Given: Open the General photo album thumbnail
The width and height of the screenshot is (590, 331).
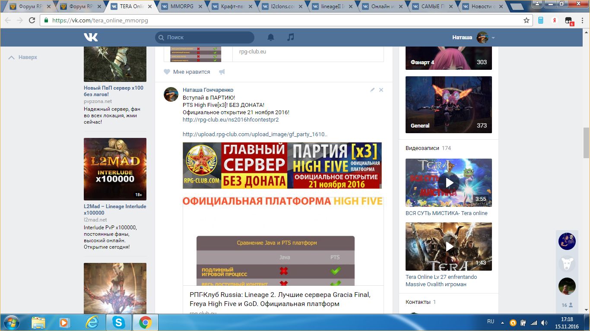Looking at the screenshot, I should click(448, 104).
